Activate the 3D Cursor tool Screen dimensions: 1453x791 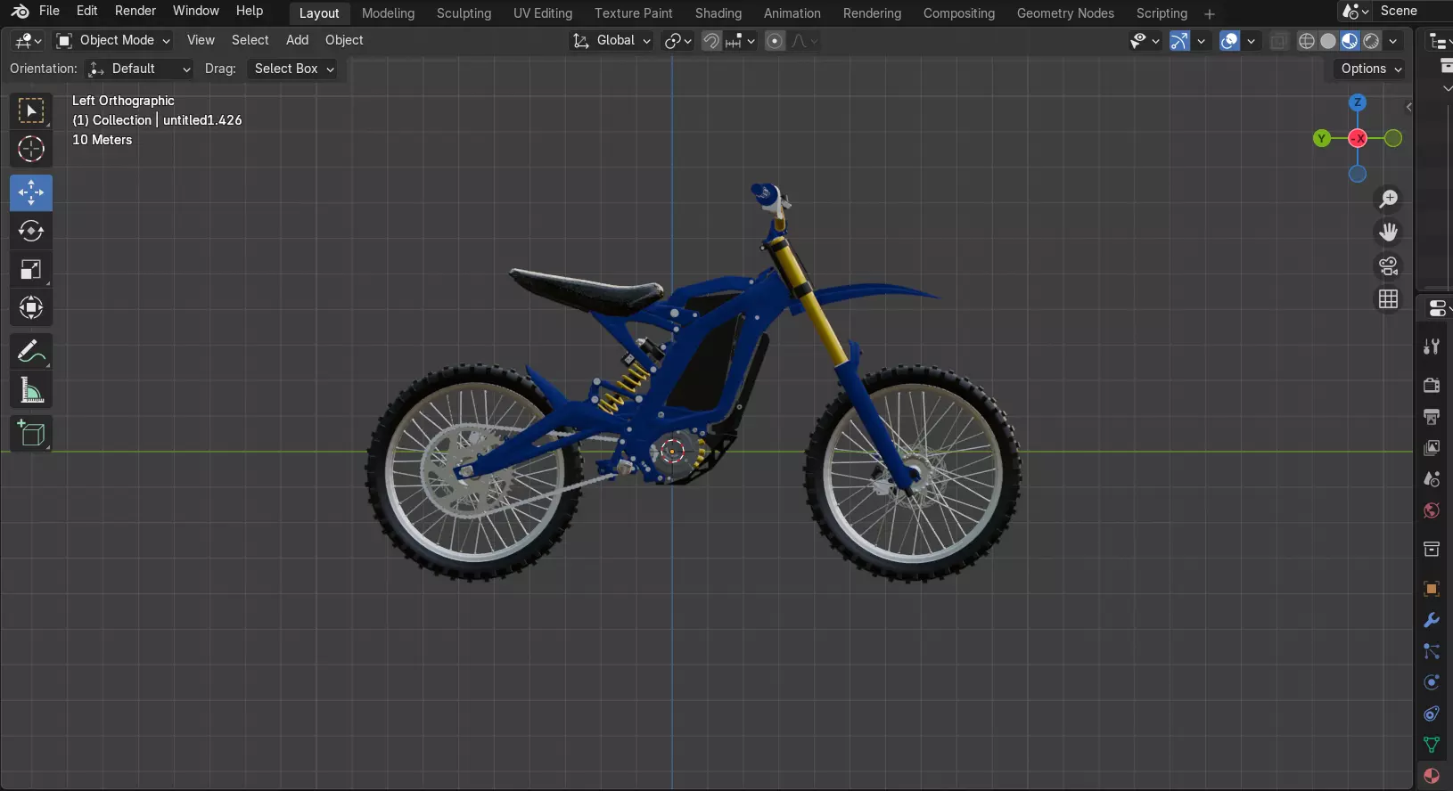(x=31, y=149)
